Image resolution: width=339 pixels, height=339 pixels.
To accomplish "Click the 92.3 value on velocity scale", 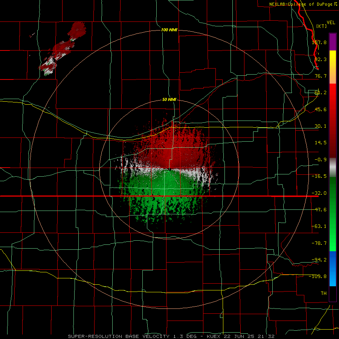I will tap(321, 59).
